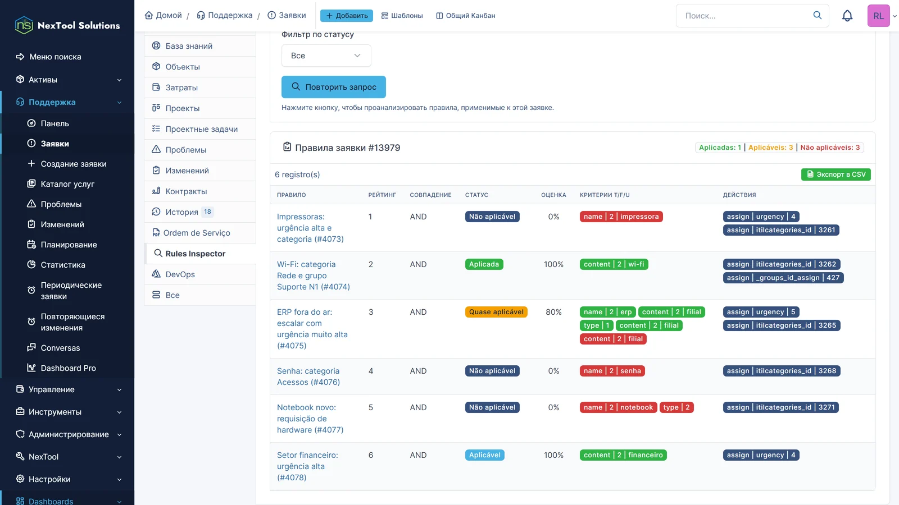Click the Проектные задачи list icon

click(156, 129)
